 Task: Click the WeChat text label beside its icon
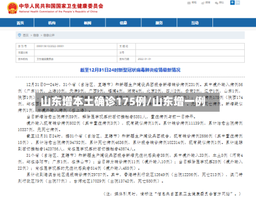coord(222,3)
